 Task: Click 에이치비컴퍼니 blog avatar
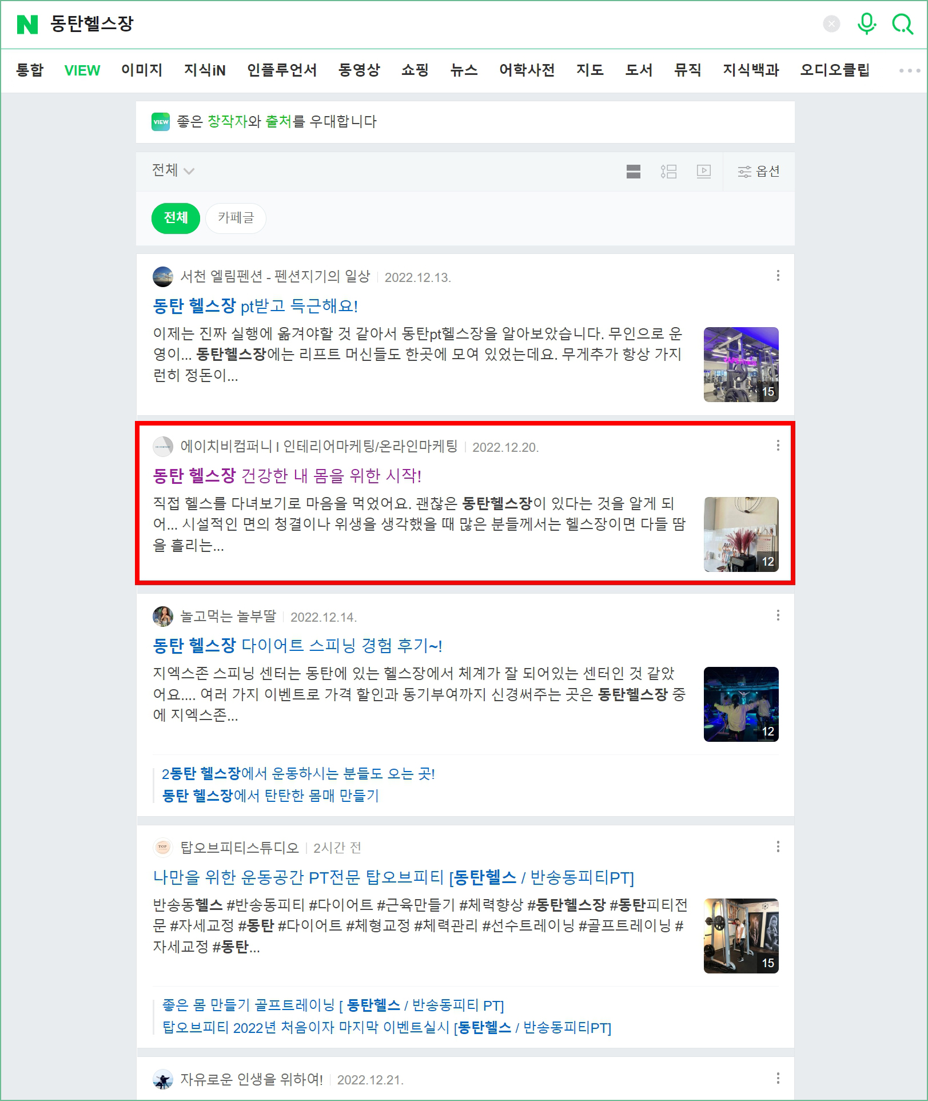(x=163, y=447)
